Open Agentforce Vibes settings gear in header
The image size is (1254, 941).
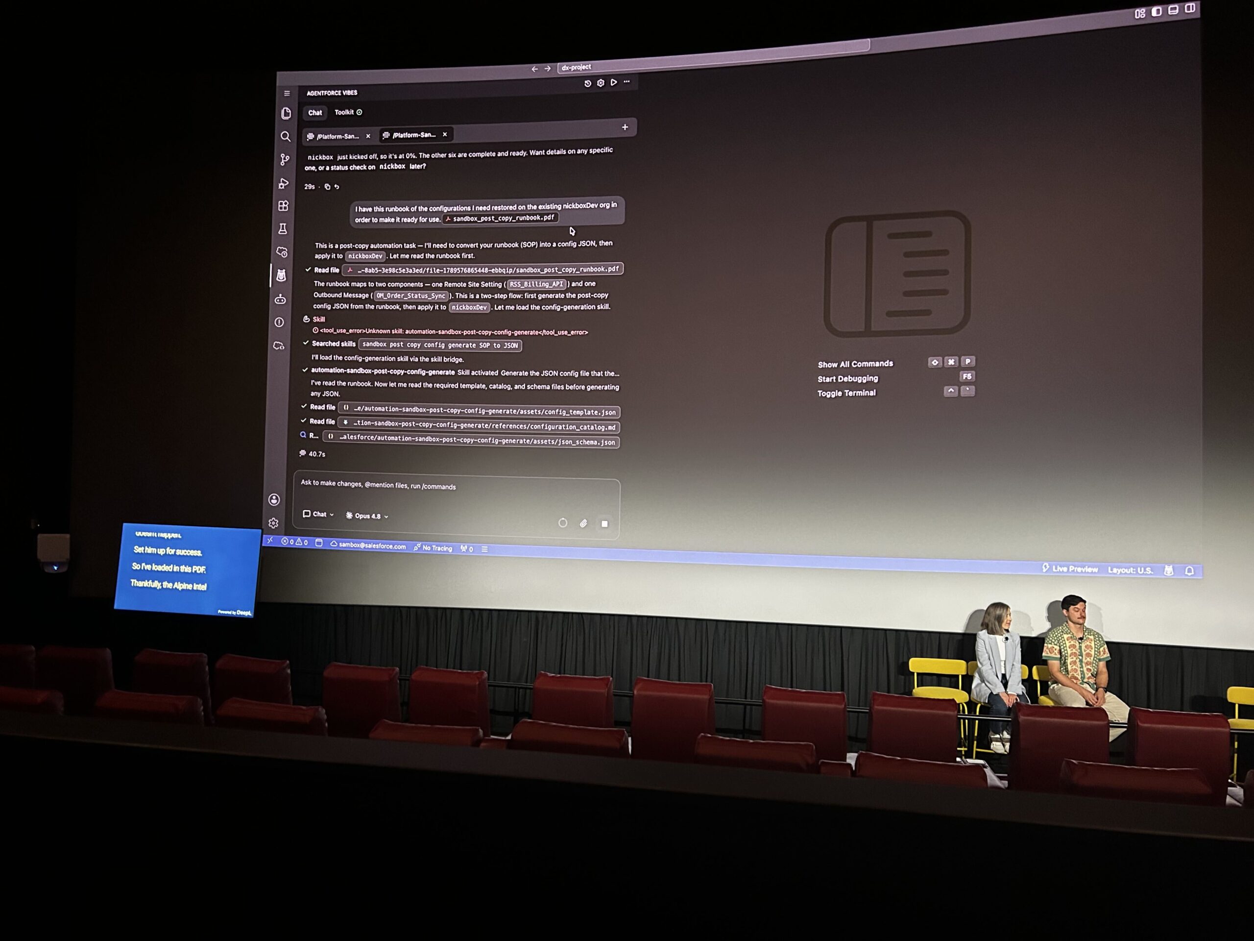click(601, 83)
